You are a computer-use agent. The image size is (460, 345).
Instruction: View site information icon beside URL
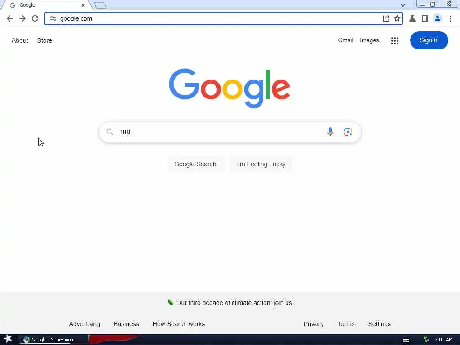click(x=53, y=18)
